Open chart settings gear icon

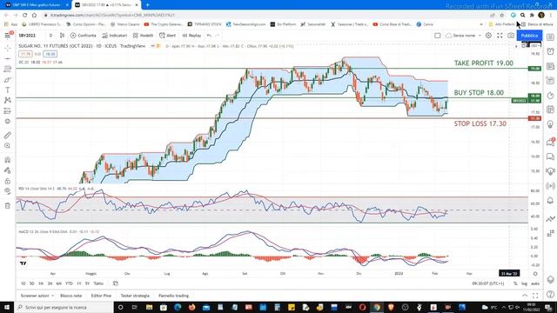click(x=488, y=36)
